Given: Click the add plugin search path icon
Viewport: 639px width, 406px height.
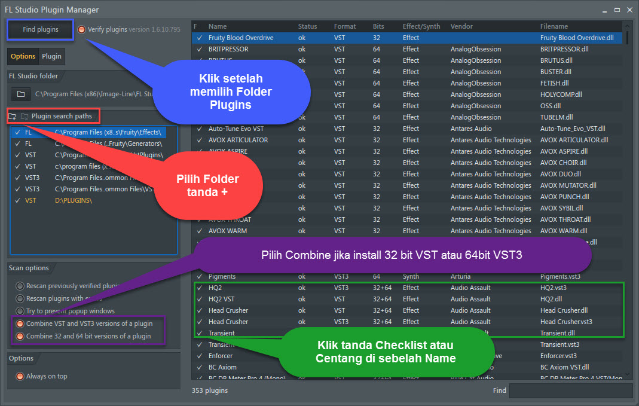Looking at the screenshot, I should point(12,117).
